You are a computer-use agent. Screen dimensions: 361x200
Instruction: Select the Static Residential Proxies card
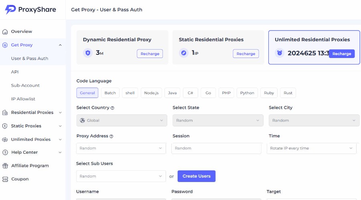[218, 47]
